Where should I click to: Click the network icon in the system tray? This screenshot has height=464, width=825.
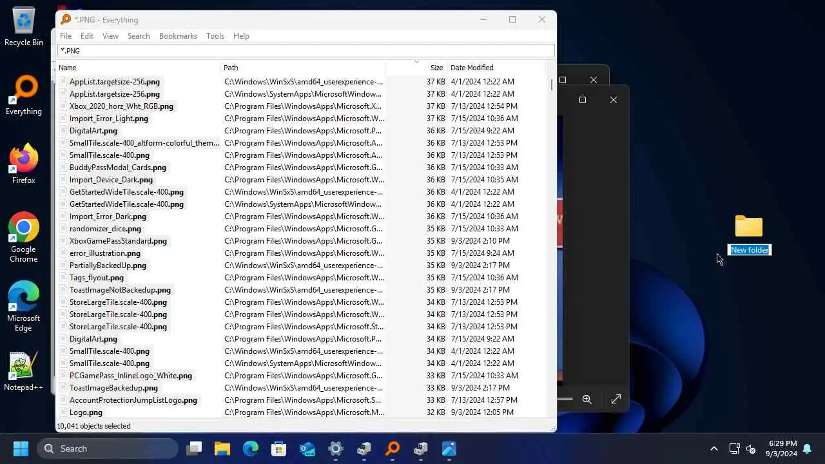pyautogui.click(x=734, y=449)
